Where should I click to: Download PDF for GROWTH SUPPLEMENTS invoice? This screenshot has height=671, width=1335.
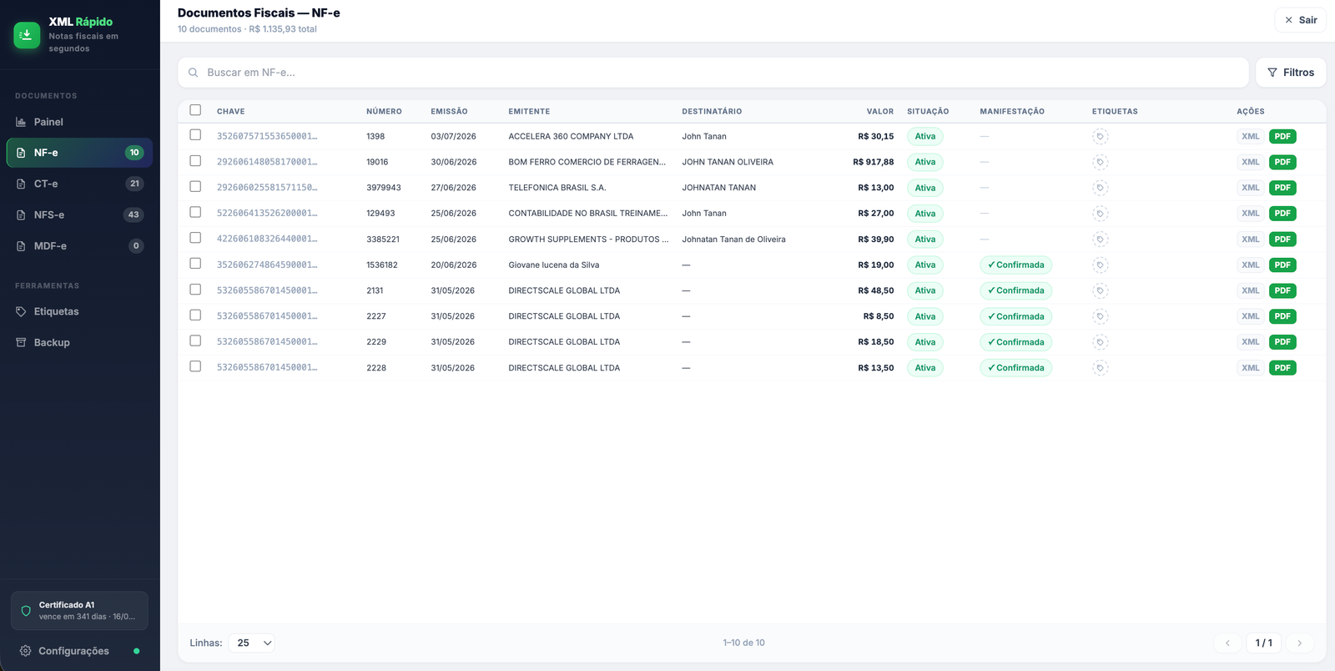[x=1282, y=240]
